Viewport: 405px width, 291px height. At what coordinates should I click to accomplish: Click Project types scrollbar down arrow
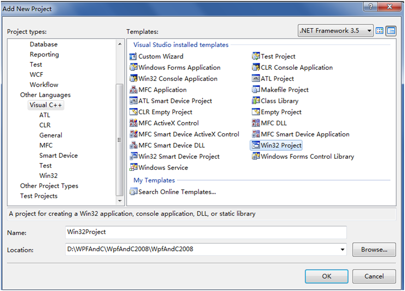point(120,201)
